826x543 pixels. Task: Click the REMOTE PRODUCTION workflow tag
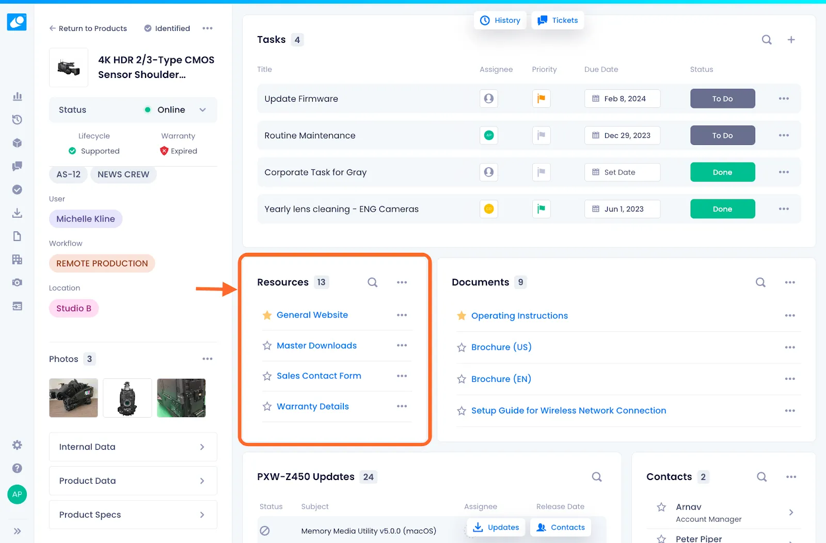[x=102, y=263]
